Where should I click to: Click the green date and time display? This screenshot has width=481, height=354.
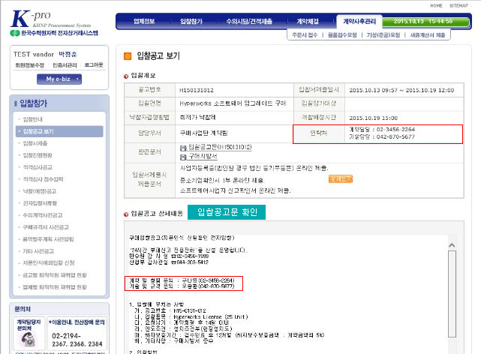click(x=425, y=22)
